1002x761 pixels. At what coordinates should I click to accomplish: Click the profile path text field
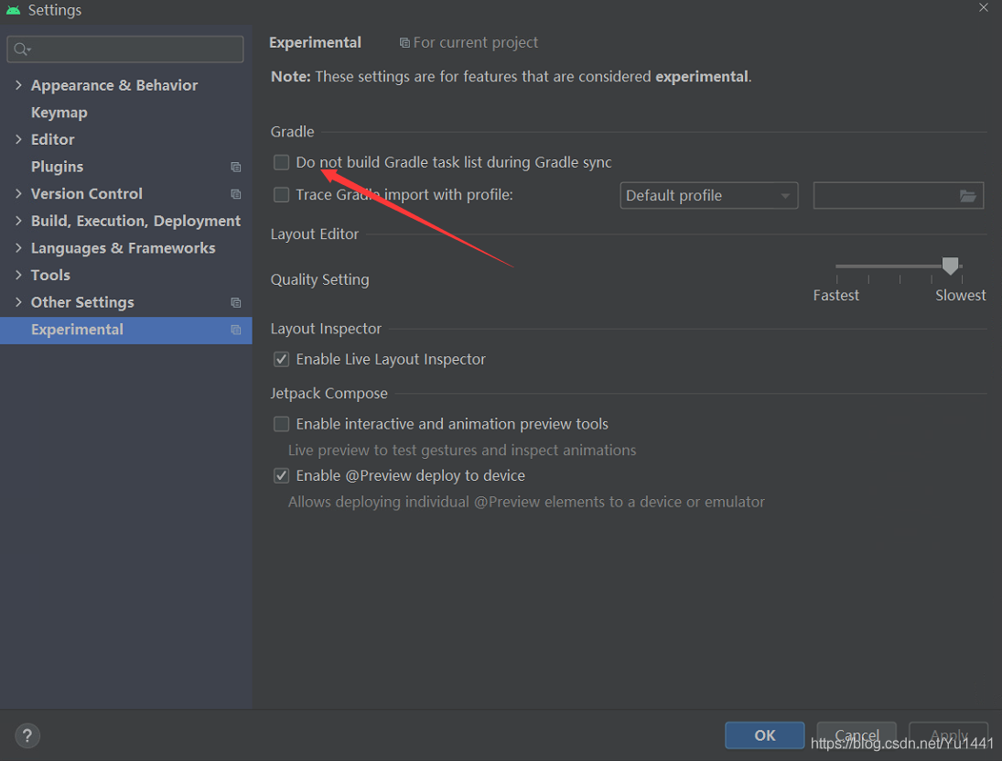(x=898, y=196)
